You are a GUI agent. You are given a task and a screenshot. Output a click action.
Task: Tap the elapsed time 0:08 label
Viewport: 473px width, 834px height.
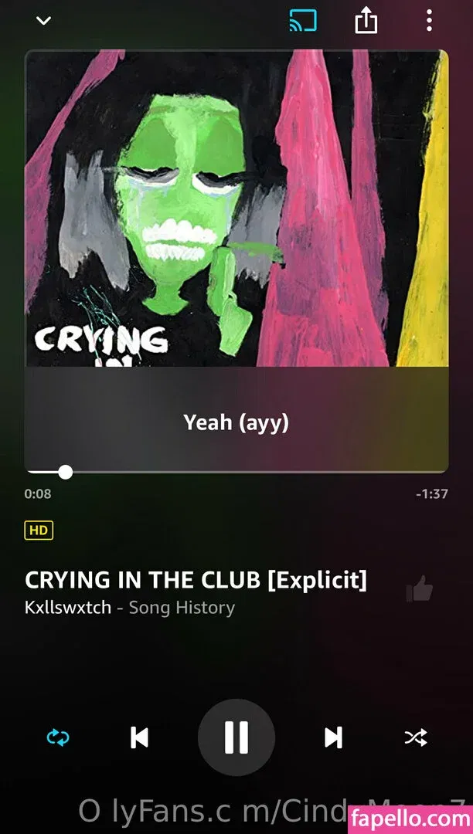[38, 493]
